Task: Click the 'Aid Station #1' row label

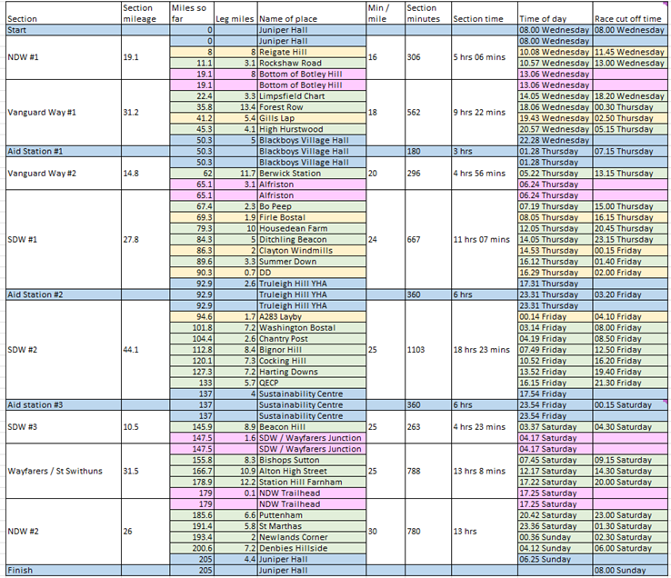Action: (64, 152)
